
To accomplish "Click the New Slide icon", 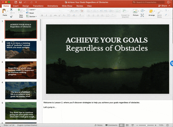I will (20, 11).
